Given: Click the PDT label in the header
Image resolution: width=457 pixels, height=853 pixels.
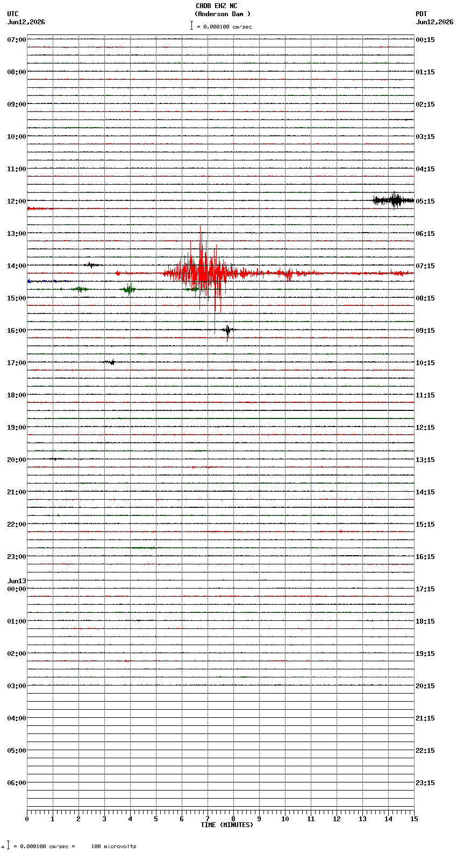Looking at the screenshot, I should click(x=422, y=14).
